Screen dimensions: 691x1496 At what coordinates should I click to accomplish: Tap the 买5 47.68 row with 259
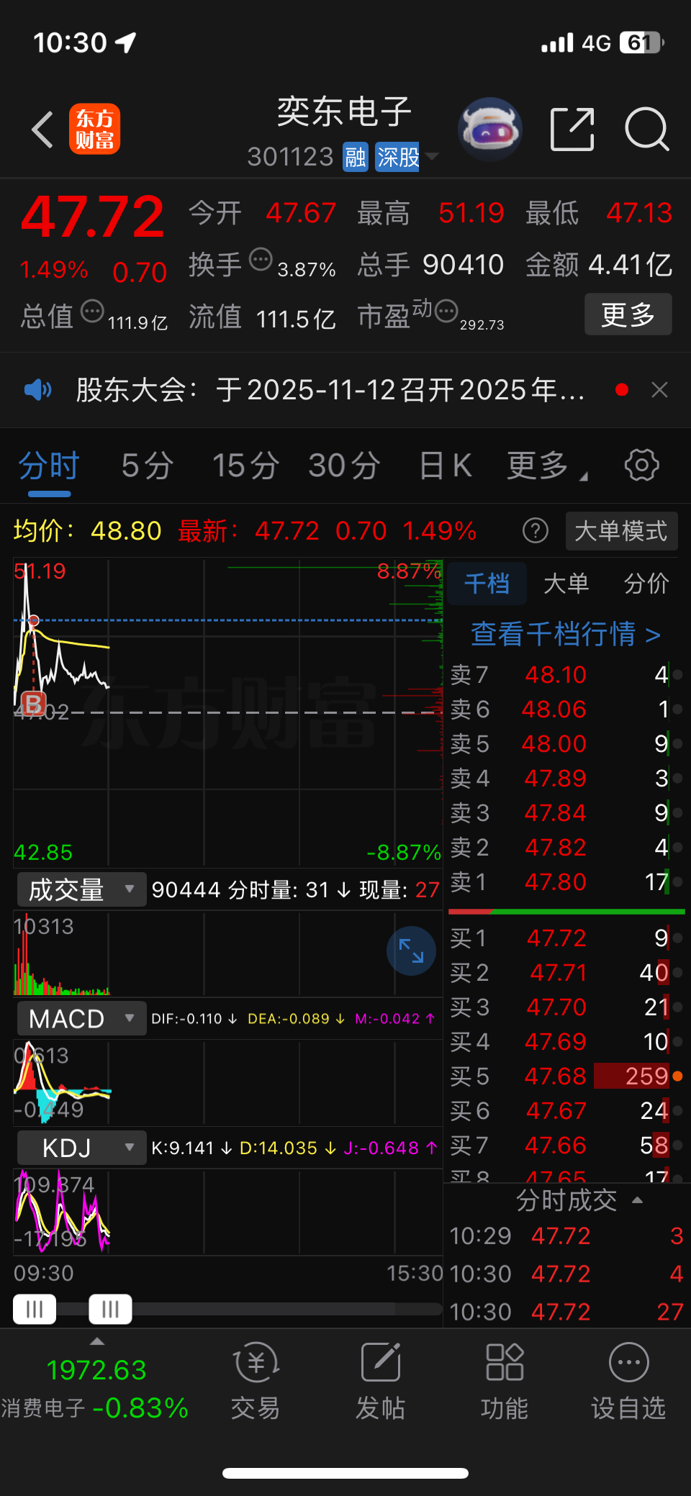[566, 1076]
